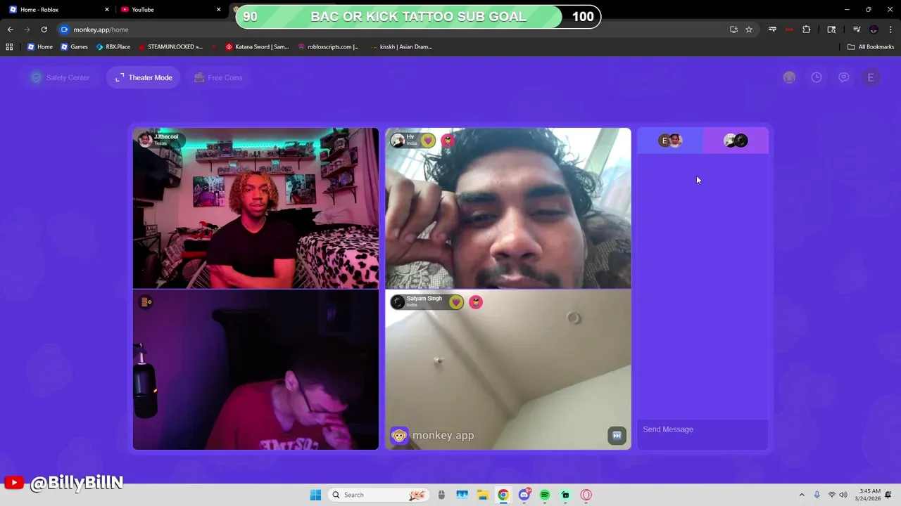
Task: Show hidden system tray icons
Action: [x=801, y=495]
